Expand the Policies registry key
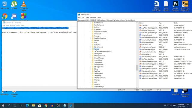192x108 pixels. [91, 27]
